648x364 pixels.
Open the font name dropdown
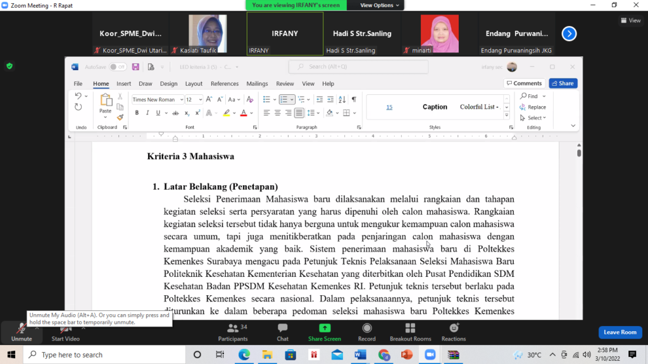182,99
